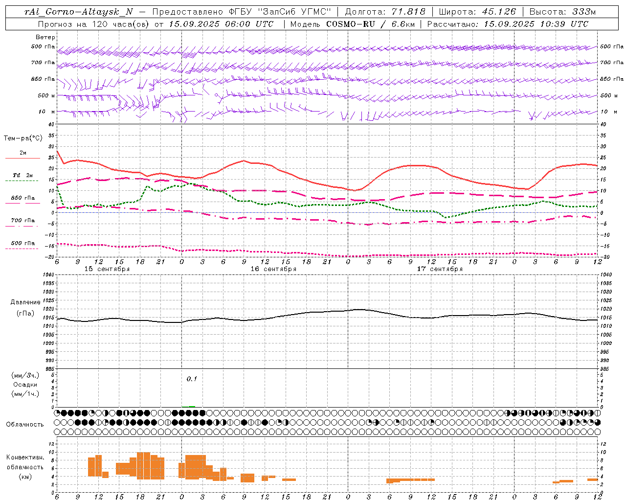Click the Давление panel label

[25, 302]
